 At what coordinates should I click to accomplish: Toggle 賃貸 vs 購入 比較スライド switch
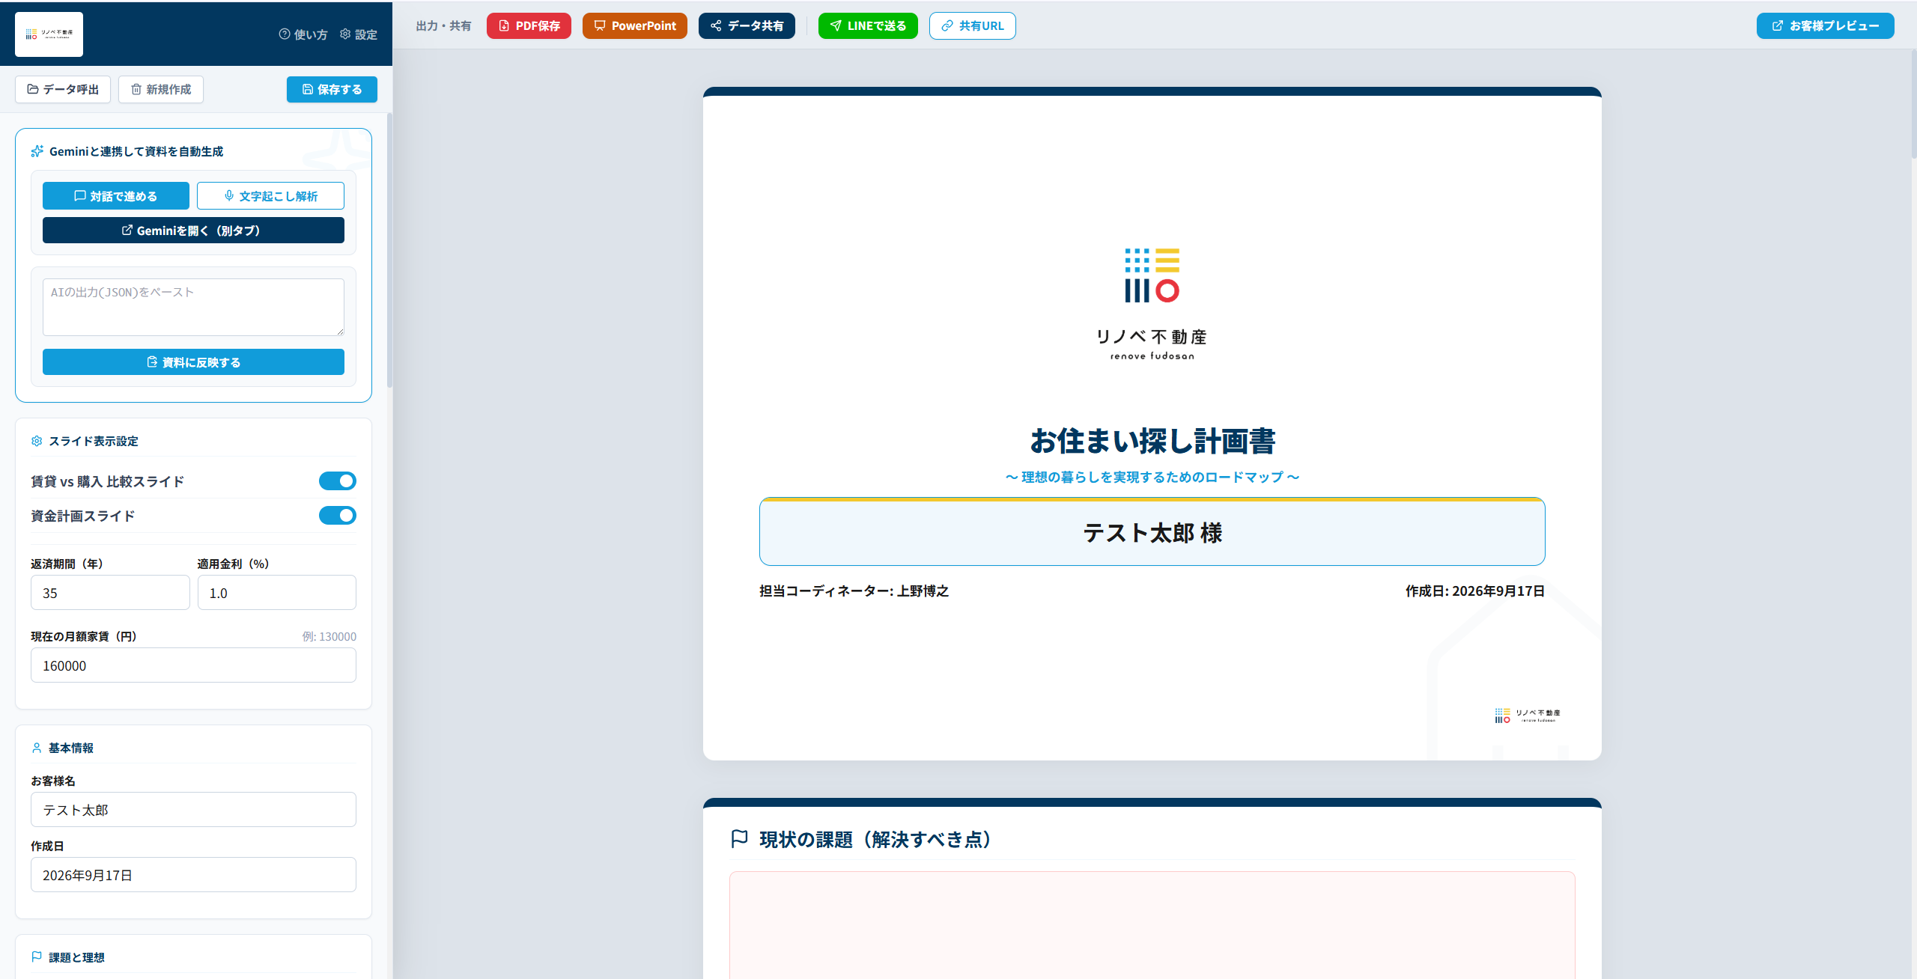coord(338,481)
